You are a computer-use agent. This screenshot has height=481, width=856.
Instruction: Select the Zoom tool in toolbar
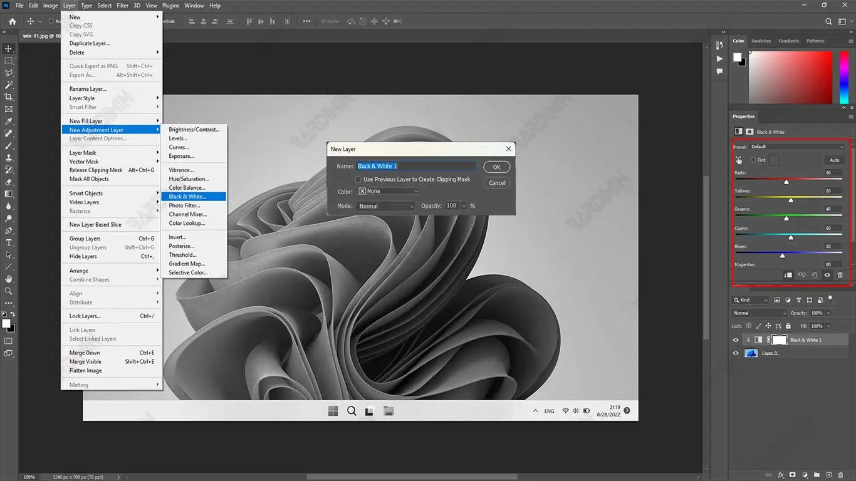pos(9,291)
